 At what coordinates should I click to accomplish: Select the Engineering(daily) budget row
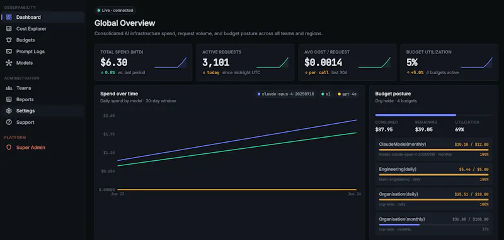(433, 174)
